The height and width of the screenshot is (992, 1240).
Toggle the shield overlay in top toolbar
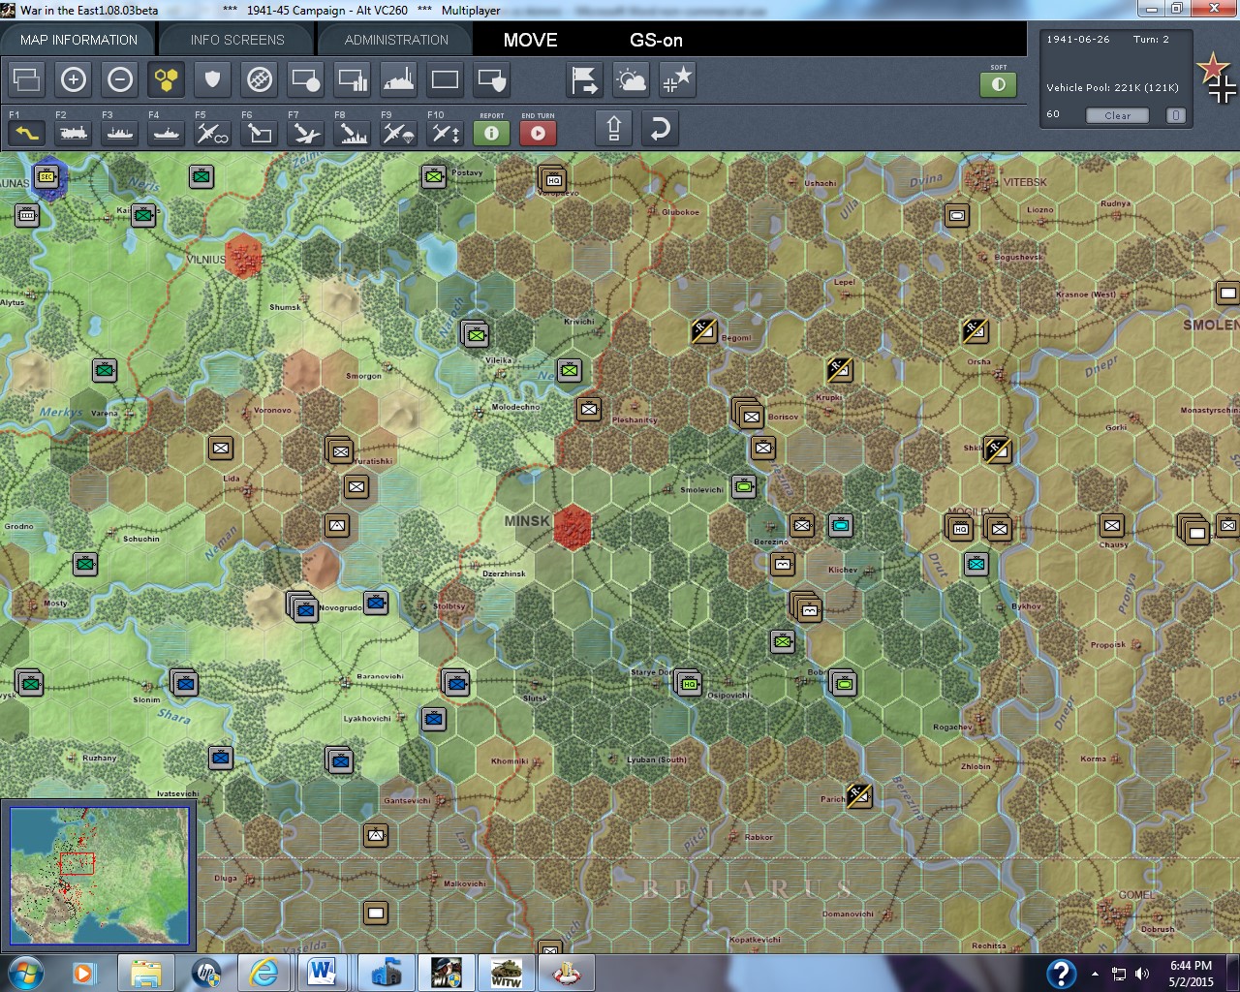(213, 79)
